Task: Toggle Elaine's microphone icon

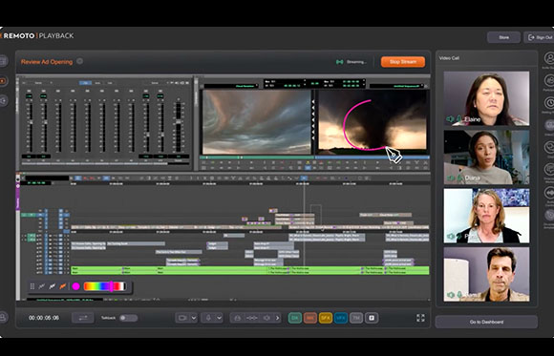Action: (458, 119)
